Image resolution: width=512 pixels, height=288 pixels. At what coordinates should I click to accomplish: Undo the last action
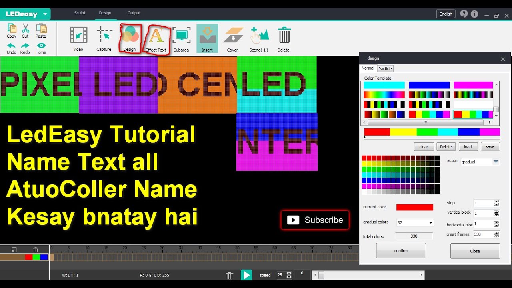[12, 46]
